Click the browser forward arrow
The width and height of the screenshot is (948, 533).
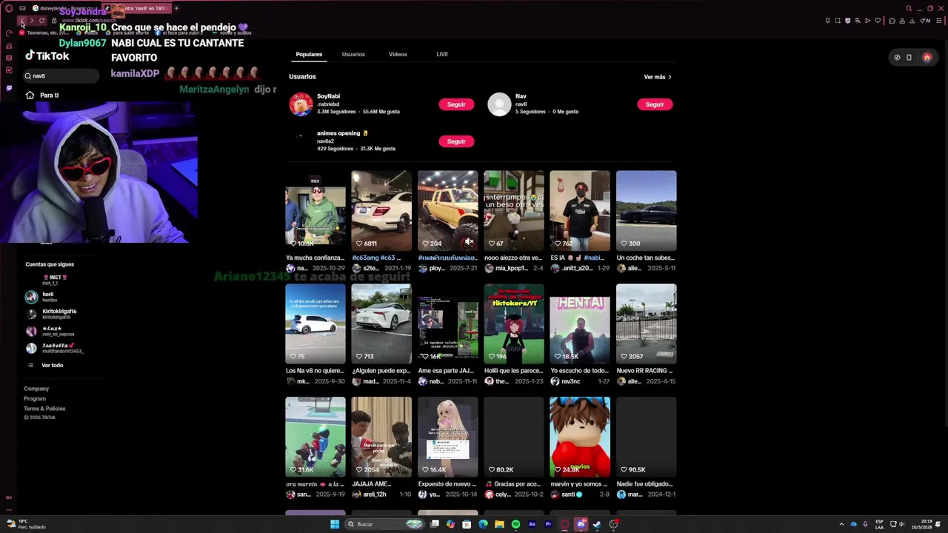[x=31, y=21]
